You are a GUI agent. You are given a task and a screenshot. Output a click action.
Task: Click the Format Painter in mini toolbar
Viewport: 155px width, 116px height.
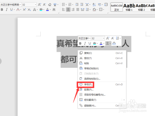point(114,43)
